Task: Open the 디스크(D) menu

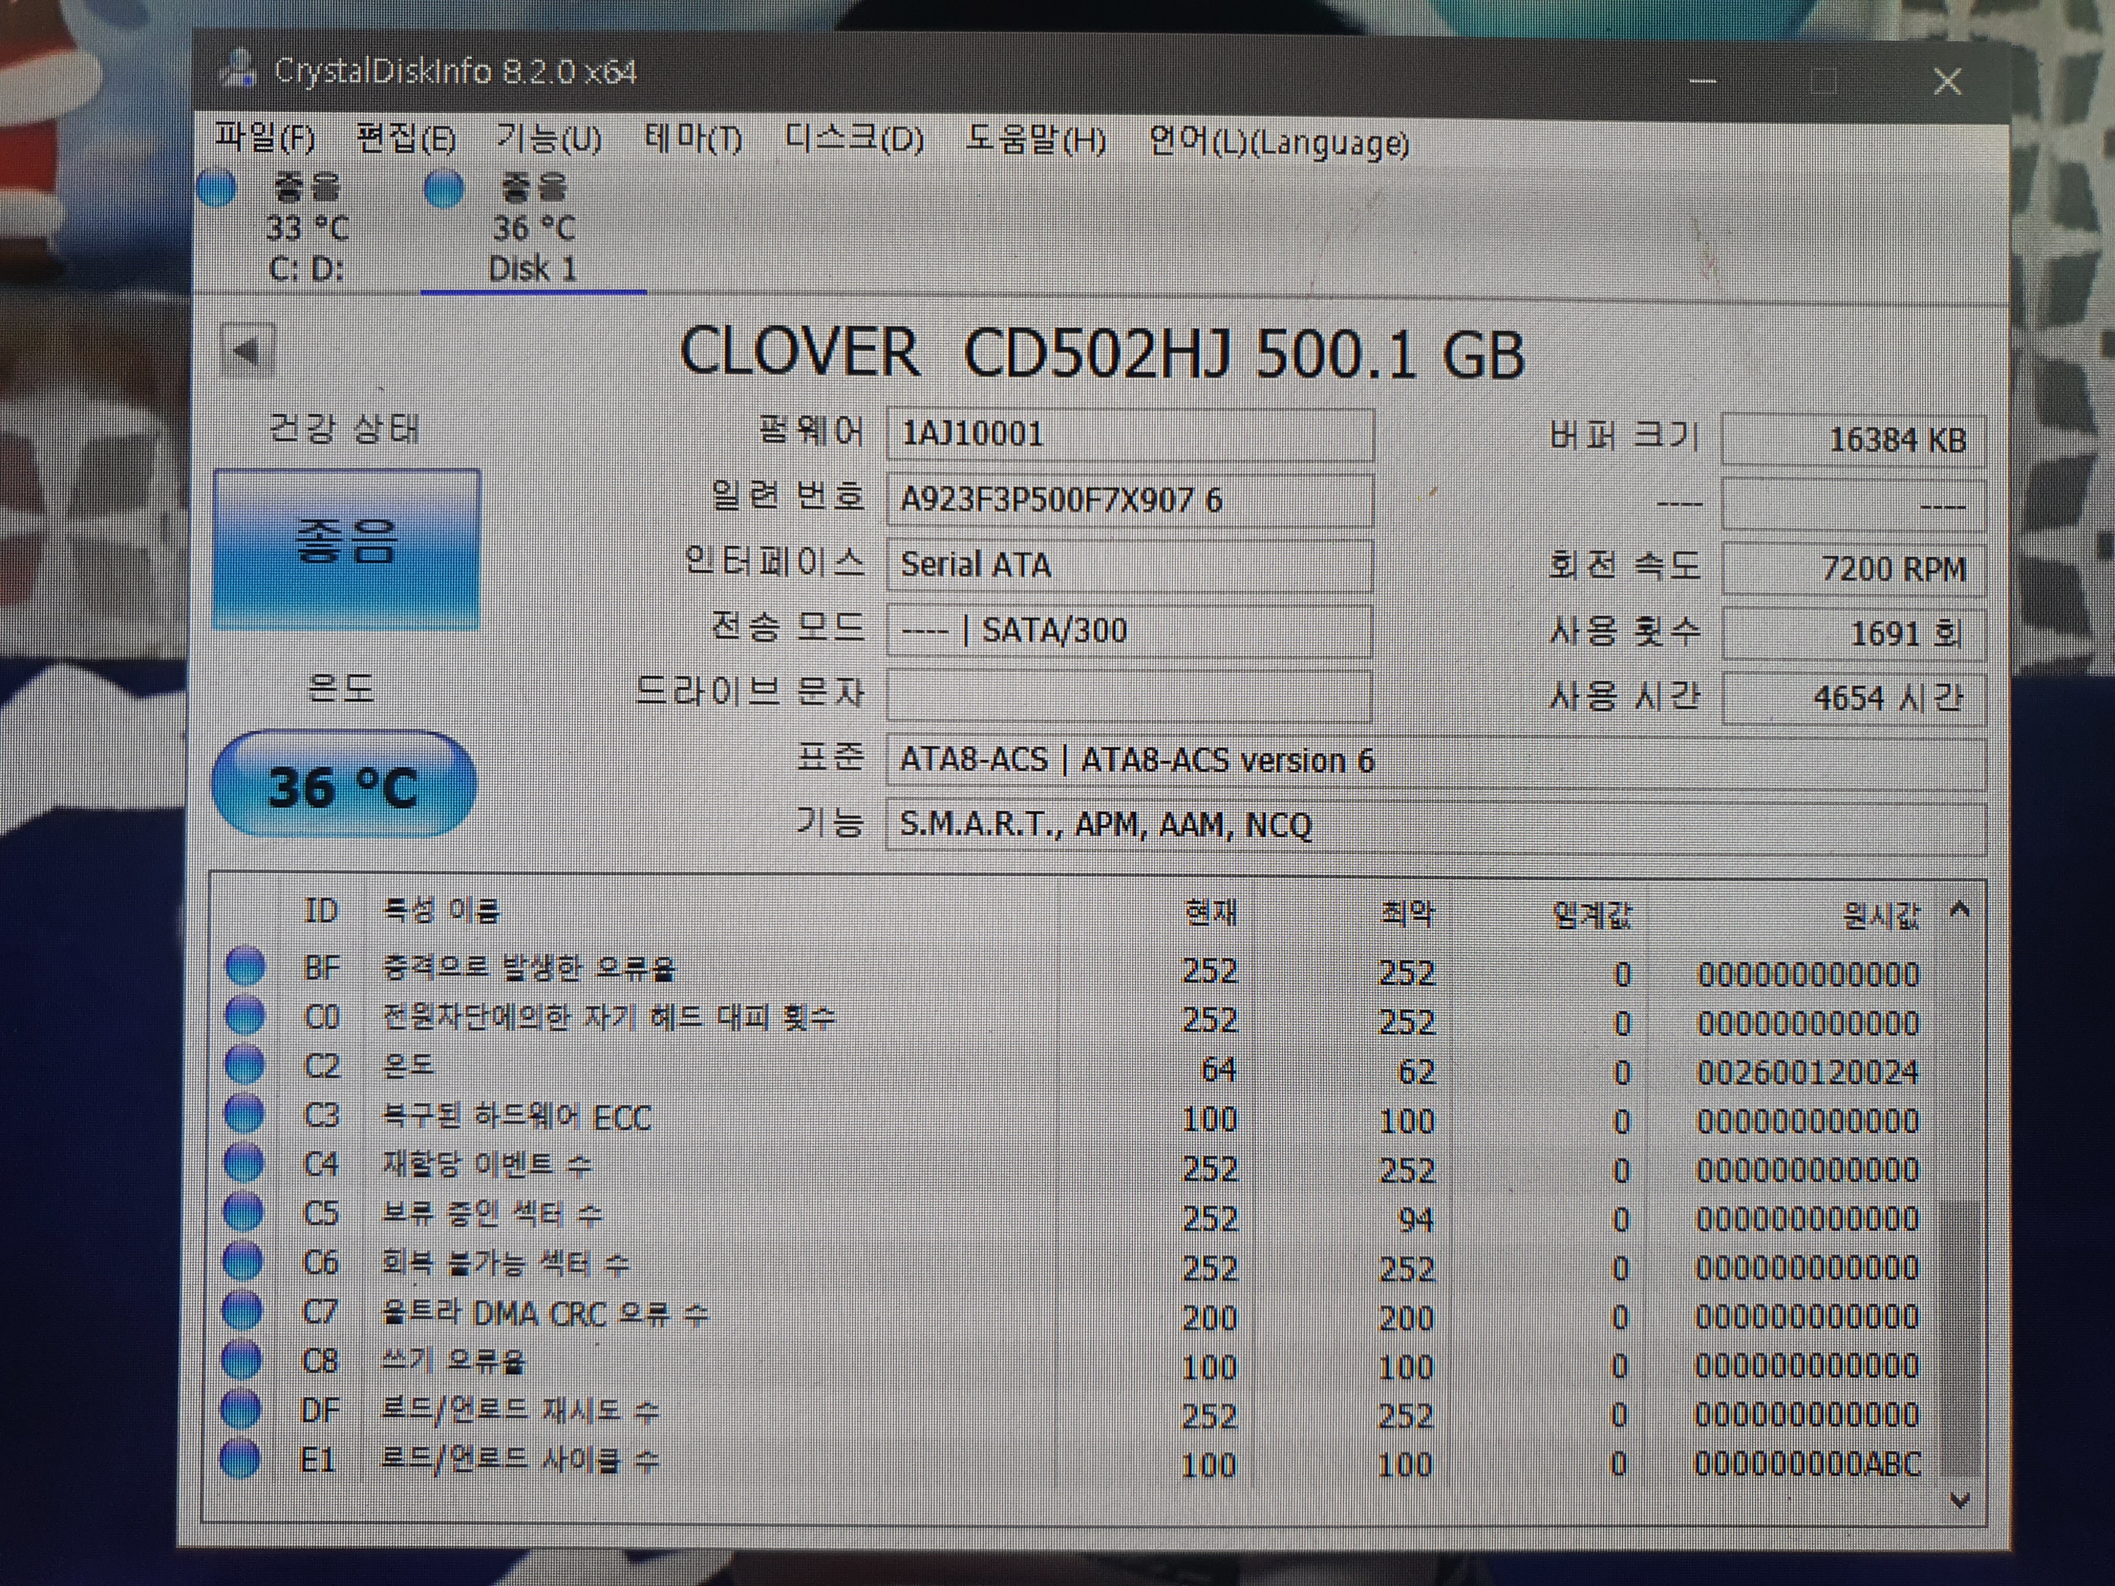Action: (x=854, y=141)
